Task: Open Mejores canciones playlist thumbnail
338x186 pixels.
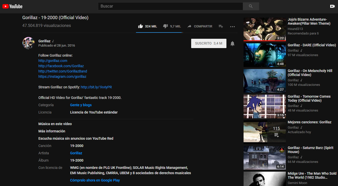Action: pos(265,132)
